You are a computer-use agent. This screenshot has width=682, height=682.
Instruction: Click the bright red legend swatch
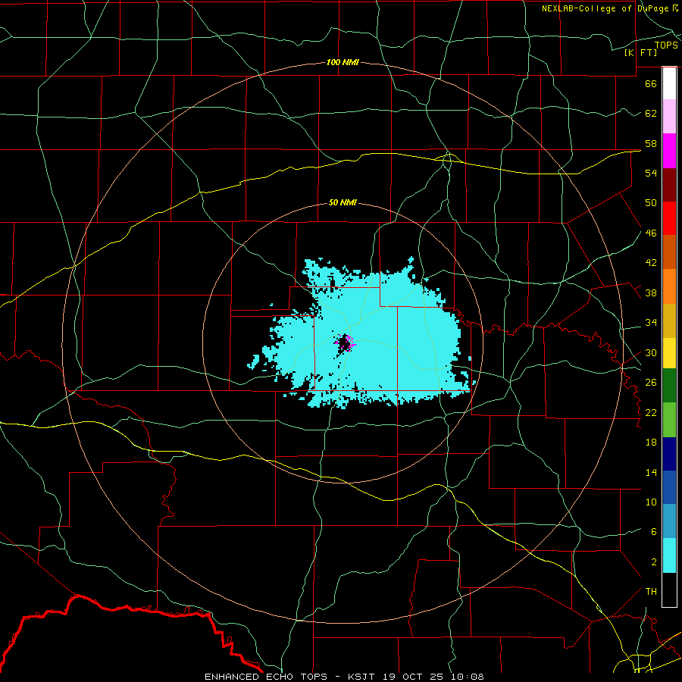(x=669, y=218)
